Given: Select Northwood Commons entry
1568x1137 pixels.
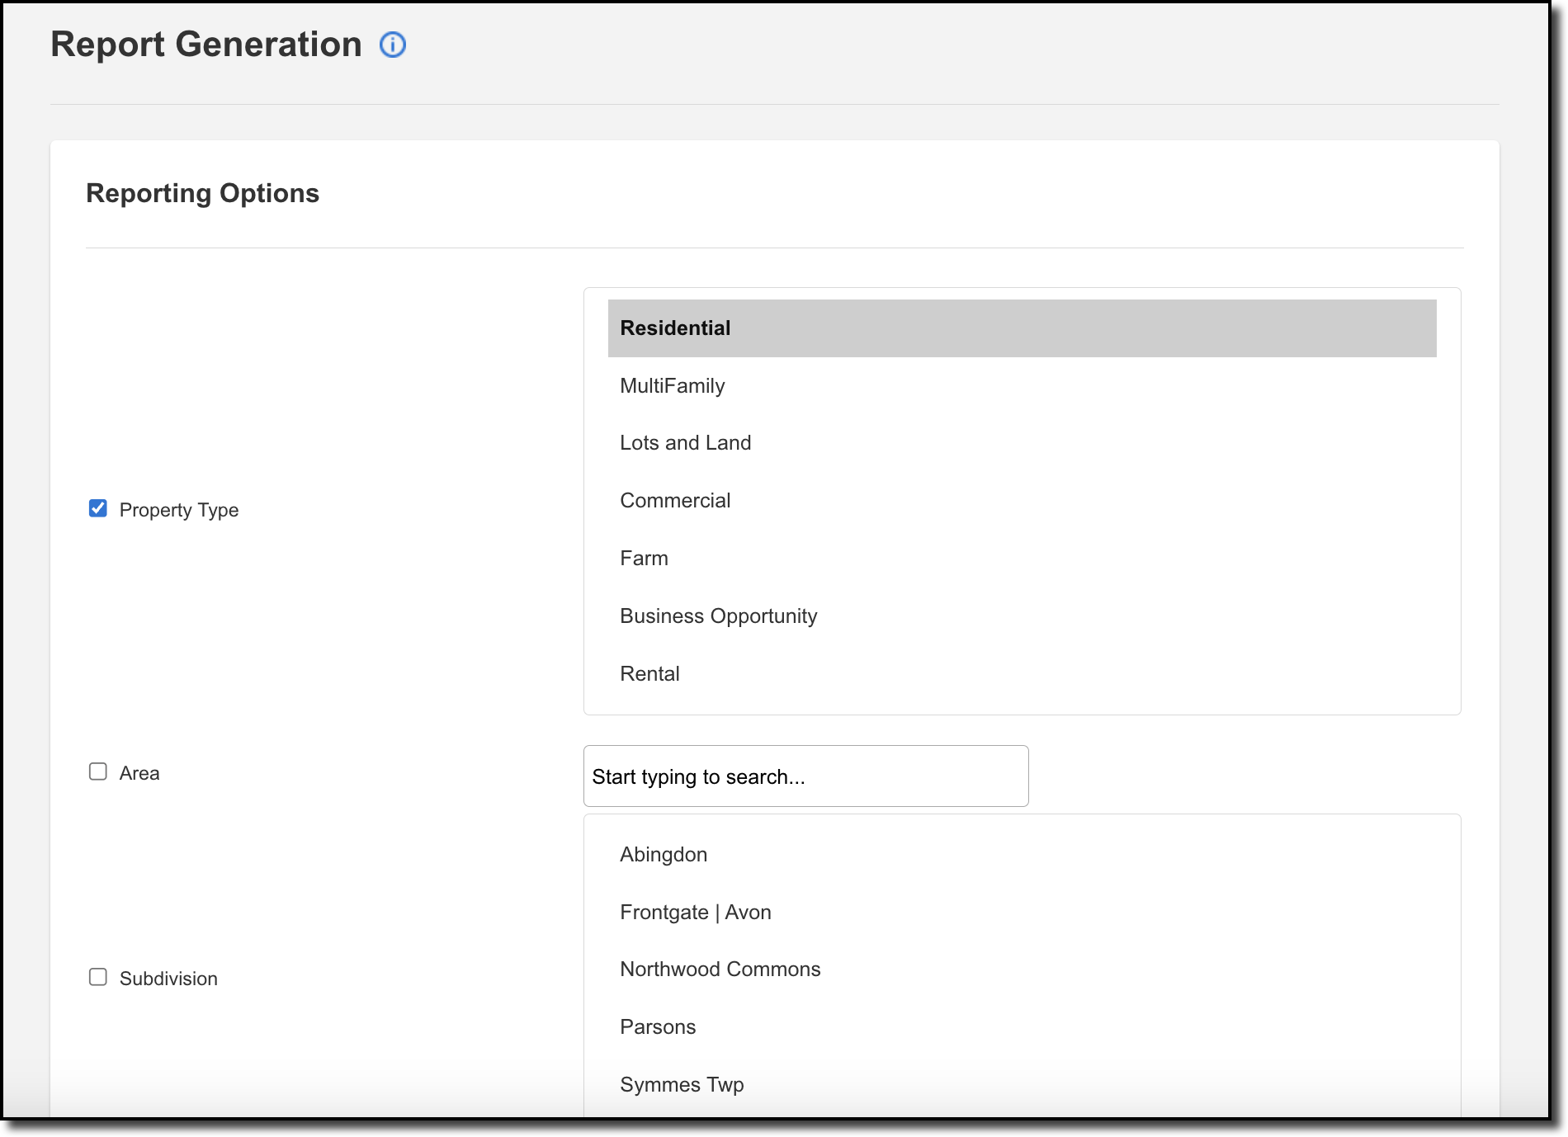Looking at the screenshot, I should pos(1022,970).
